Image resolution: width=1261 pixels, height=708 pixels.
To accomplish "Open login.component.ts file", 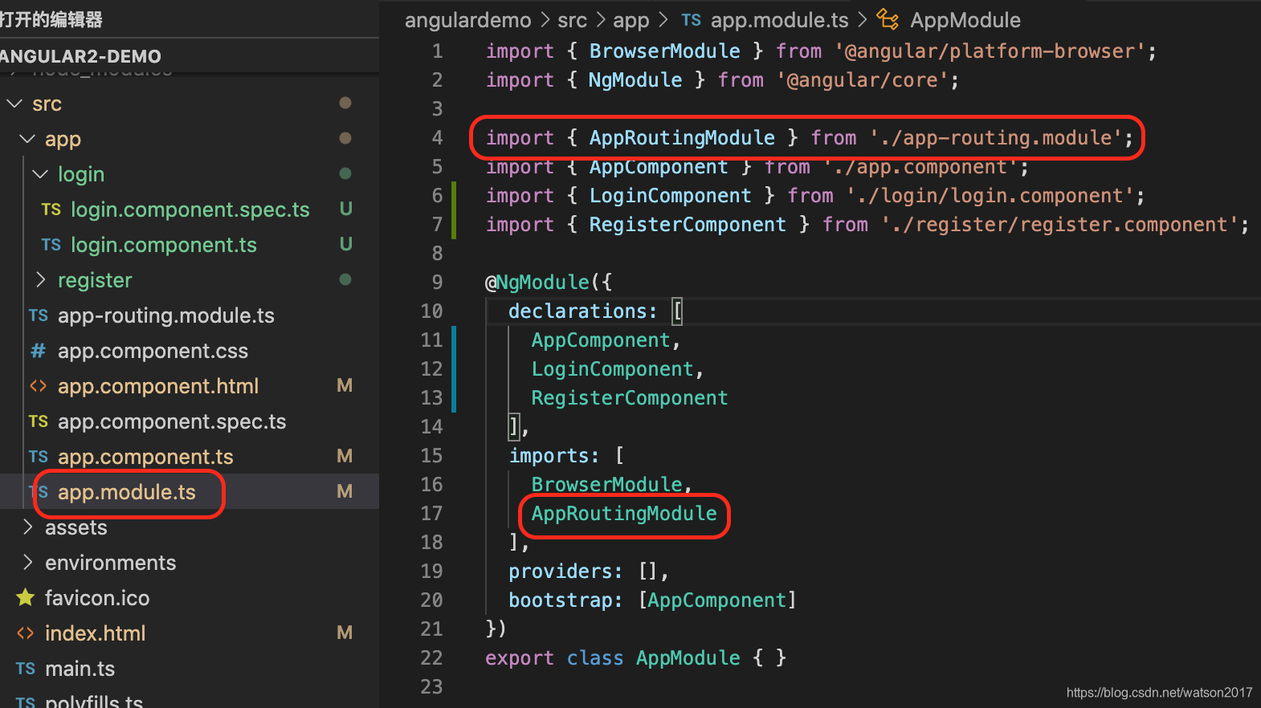I will [x=164, y=245].
